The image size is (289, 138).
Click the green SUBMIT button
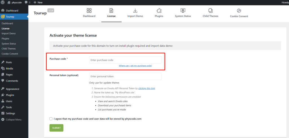click(56, 128)
